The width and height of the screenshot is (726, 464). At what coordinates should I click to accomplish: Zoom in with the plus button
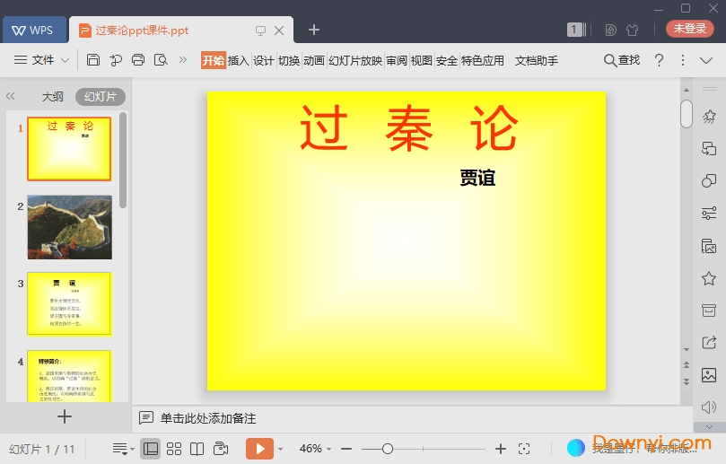click(501, 449)
